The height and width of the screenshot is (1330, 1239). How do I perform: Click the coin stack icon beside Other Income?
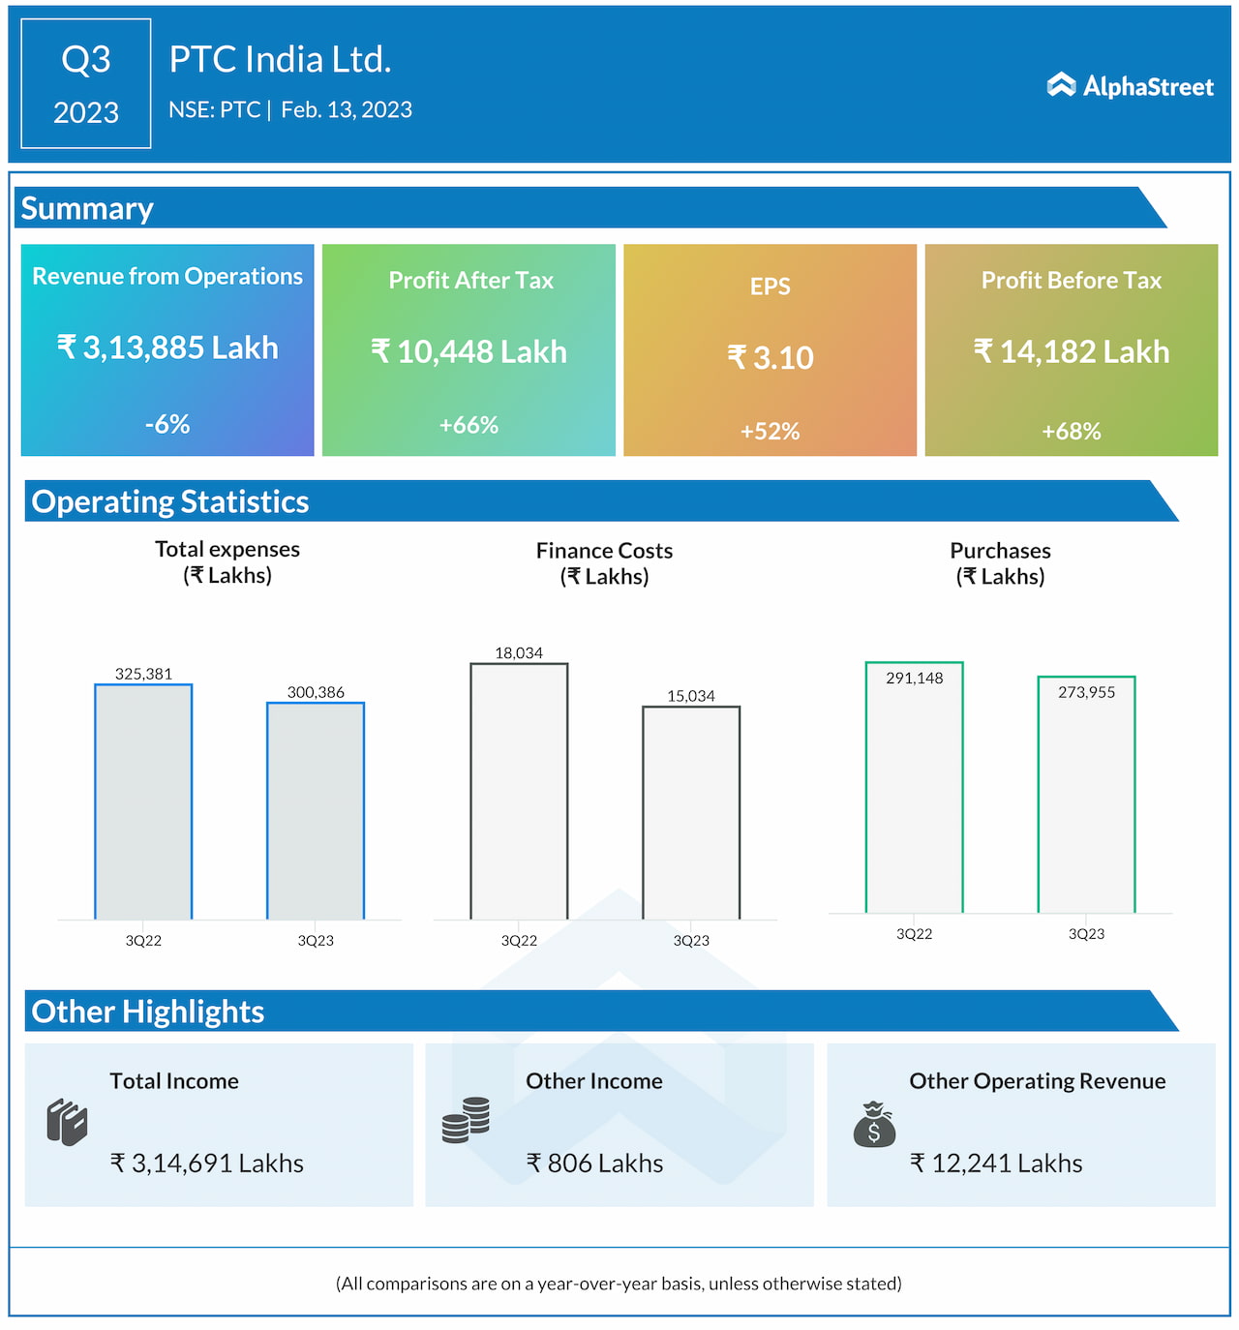coord(466,1120)
